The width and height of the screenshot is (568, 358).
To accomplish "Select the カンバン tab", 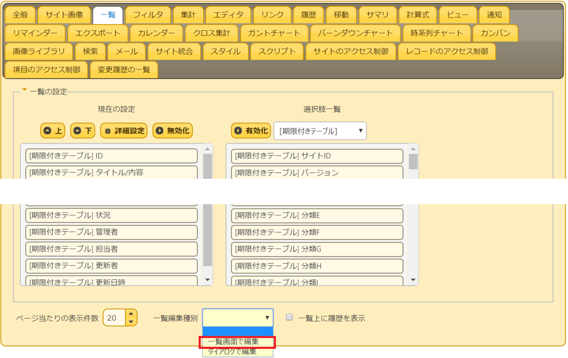I will click(x=496, y=33).
